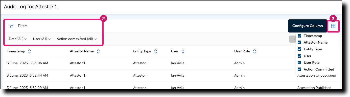Click the Entity Type column header

coord(142,51)
